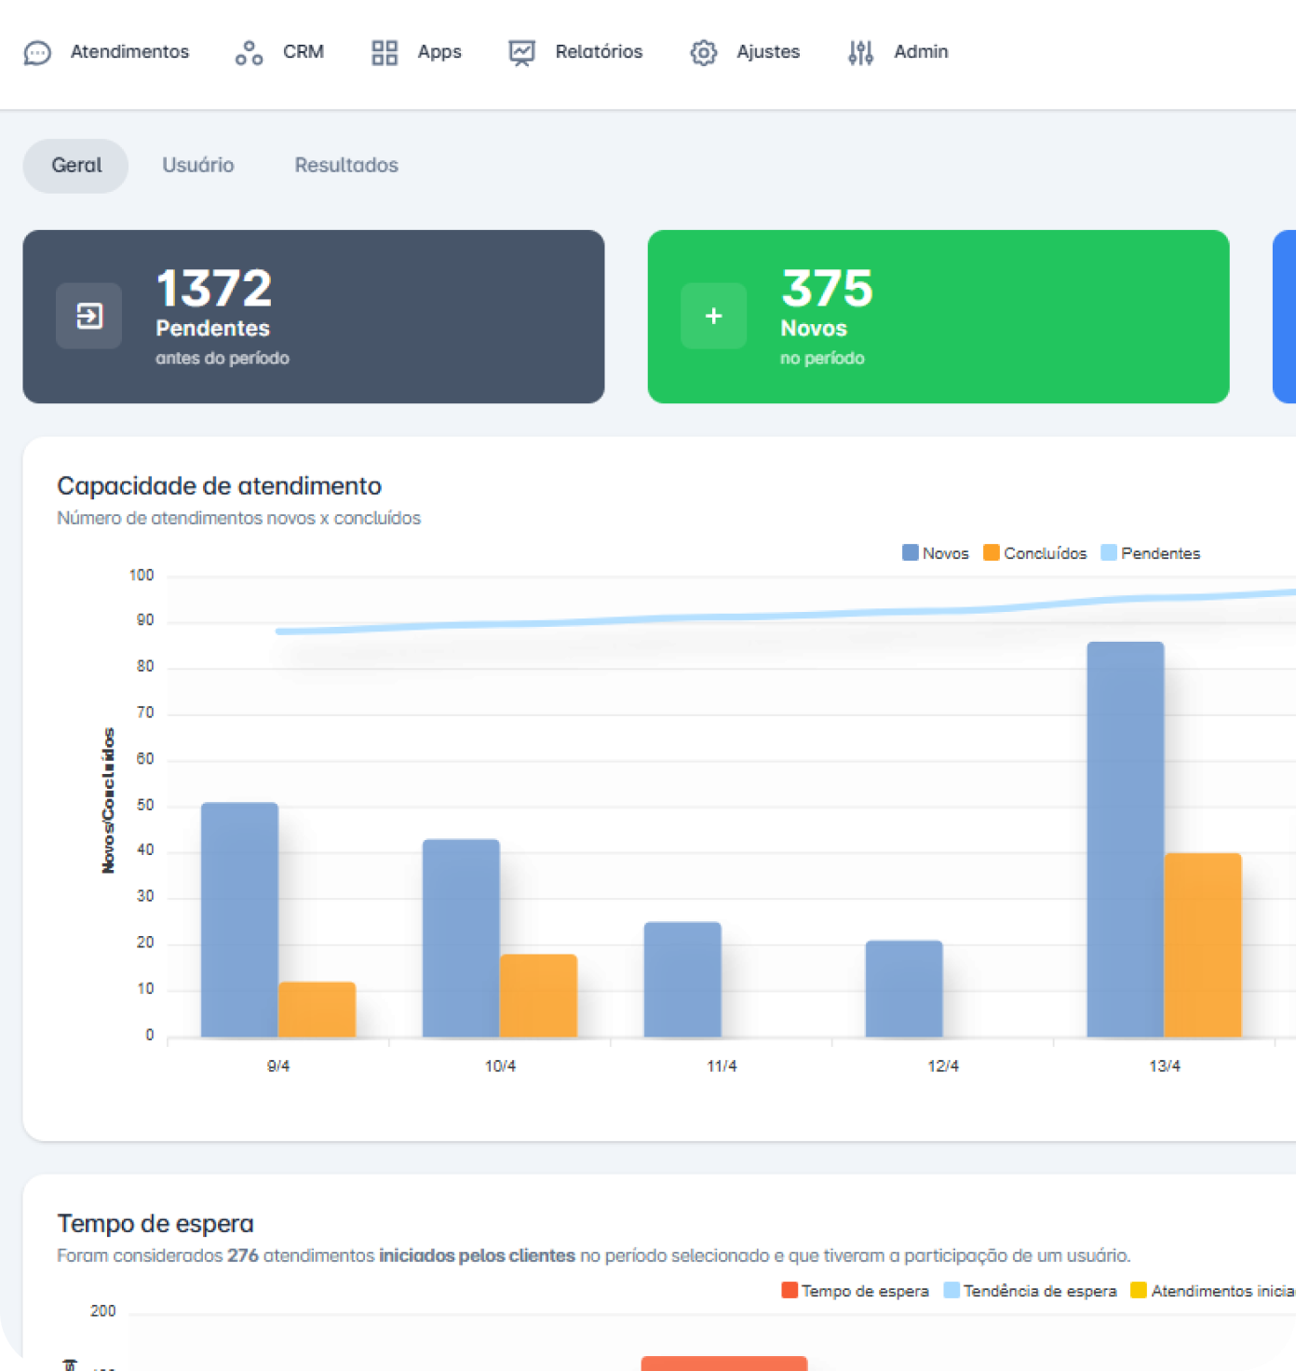Switch to the Resultados tab
This screenshot has height=1371, width=1296.
coord(346,165)
